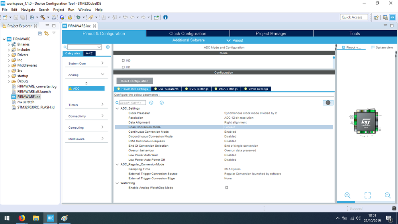Click the zoom out magnifier in pinout view
Viewport: 398px width, 224px height.
[388, 195]
